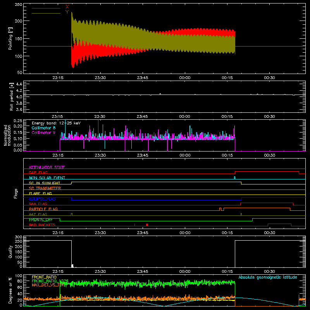
Task: Select the PARTICLE_FLAG label
Action: pyautogui.click(x=43, y=209)
